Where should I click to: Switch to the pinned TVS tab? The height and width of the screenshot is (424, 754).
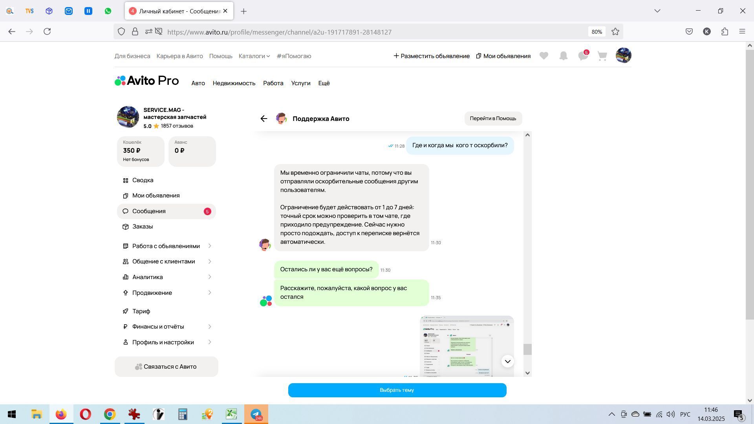[x=29, y=11]
